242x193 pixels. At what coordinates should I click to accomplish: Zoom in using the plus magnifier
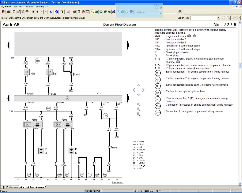click(138, 109)
